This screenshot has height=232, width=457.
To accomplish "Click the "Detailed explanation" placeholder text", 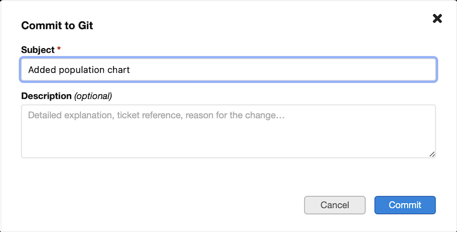I will point(70,115).
